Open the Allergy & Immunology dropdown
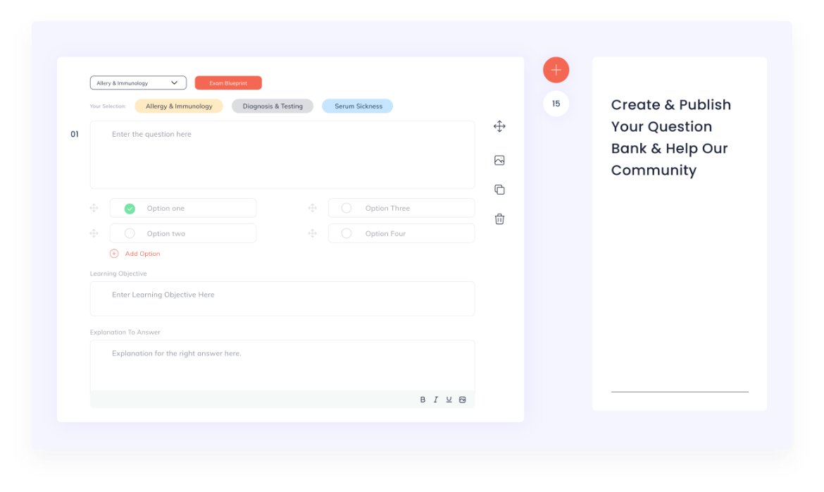Viewport: 824px width, 492px height. [138, 83]
